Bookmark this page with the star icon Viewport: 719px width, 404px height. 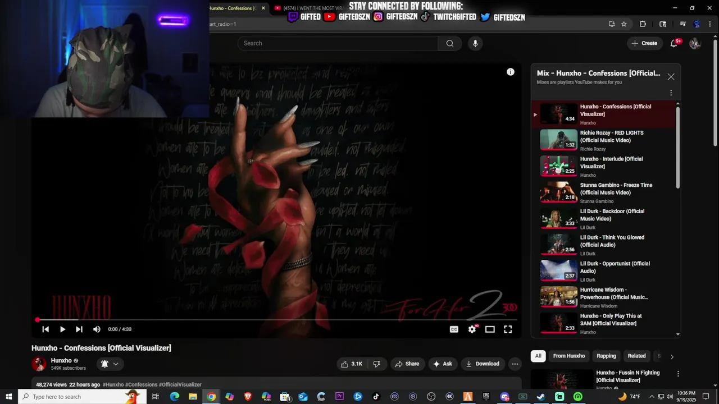[624, 24]
